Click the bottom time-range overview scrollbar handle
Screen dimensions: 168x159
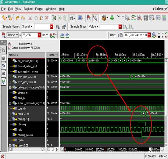(151, 150)
